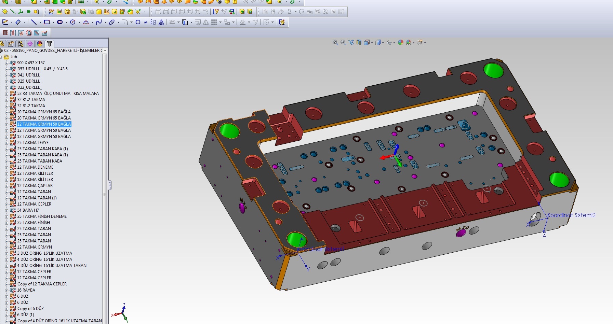613x324 pixels.
Task: Activate the Zoom to Area tool
Action: (343, 43)
